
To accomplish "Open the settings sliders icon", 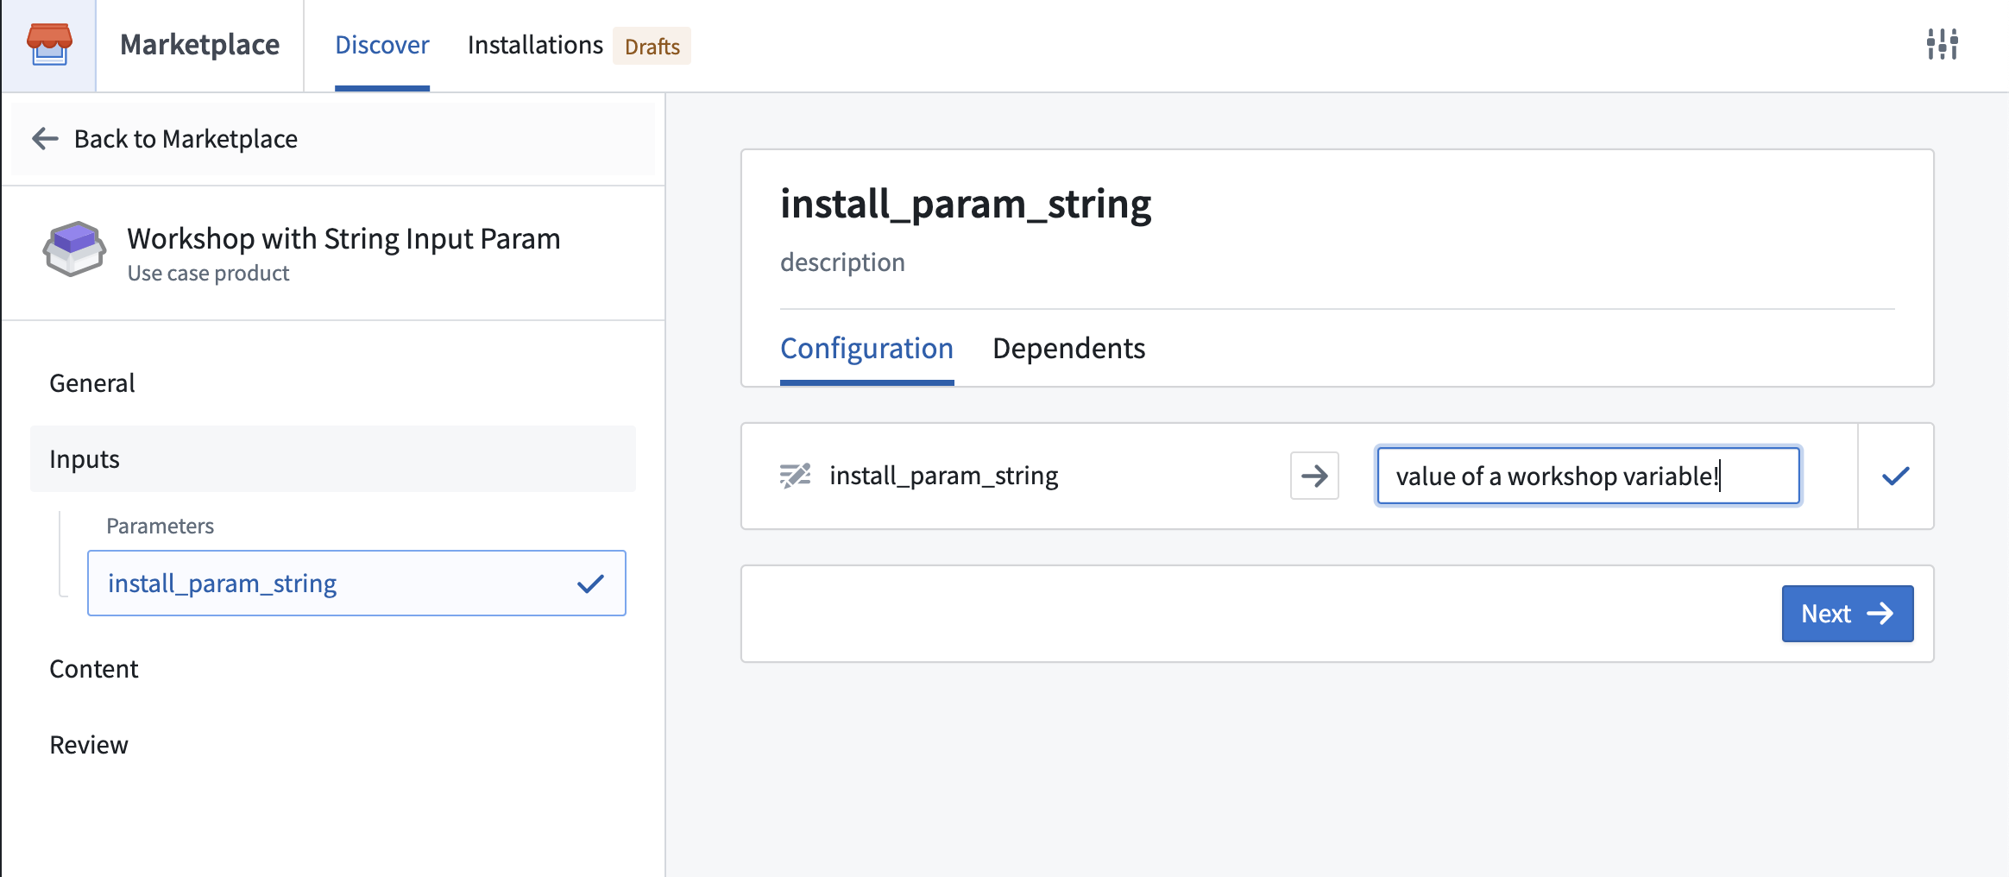I will click(1942, 44).
